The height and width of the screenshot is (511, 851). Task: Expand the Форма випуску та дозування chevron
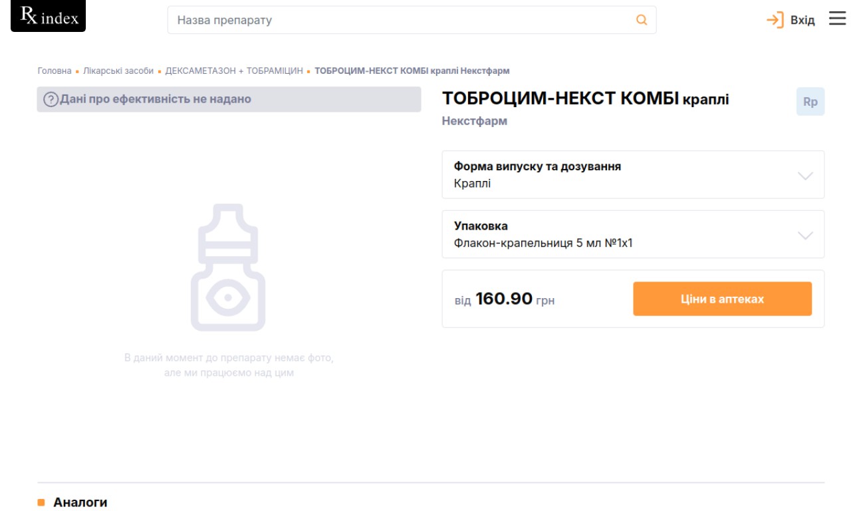click(x=804, y=176)
